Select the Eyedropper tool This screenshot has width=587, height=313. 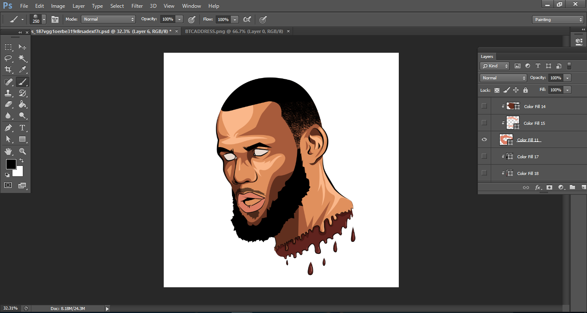point(22,69)
